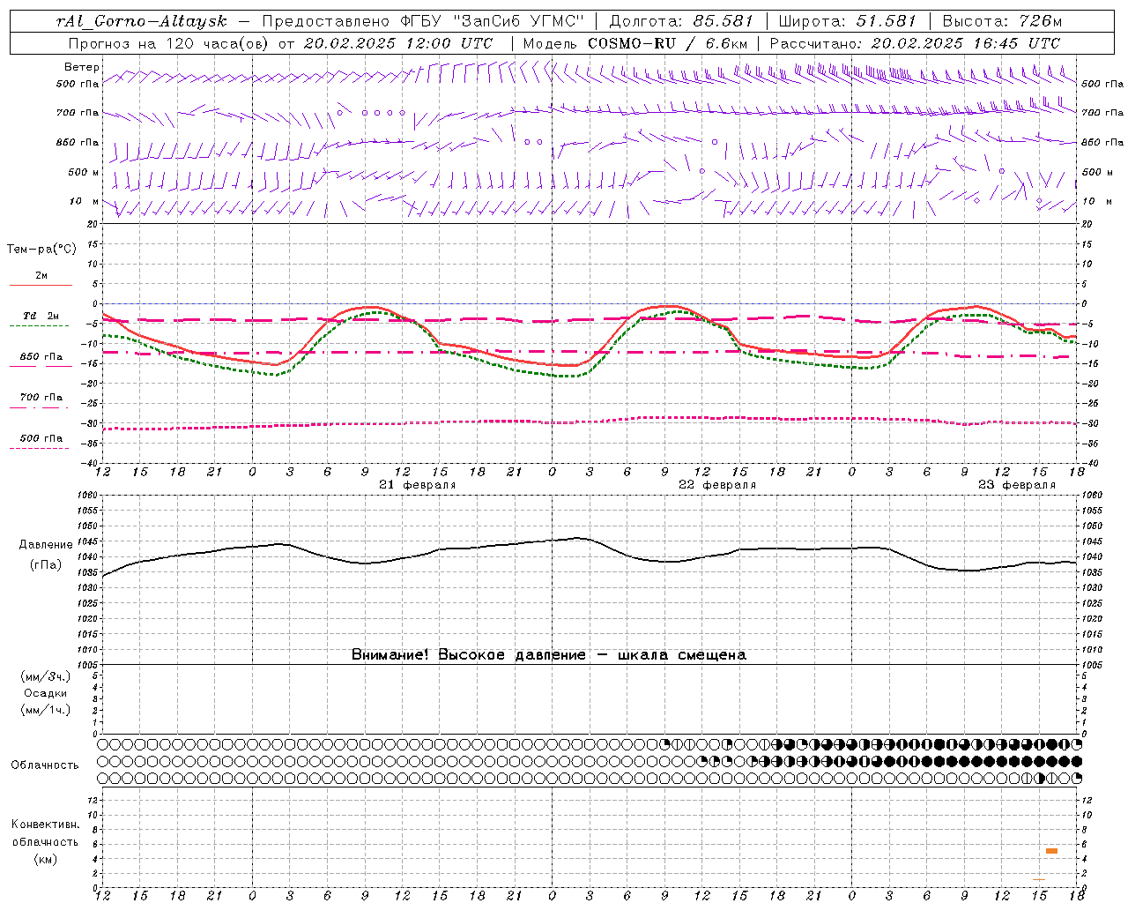Click the station name rAl_Gorno-Altaysk
This screenshot has height=903, width=1128.
(x=141, y=20)
